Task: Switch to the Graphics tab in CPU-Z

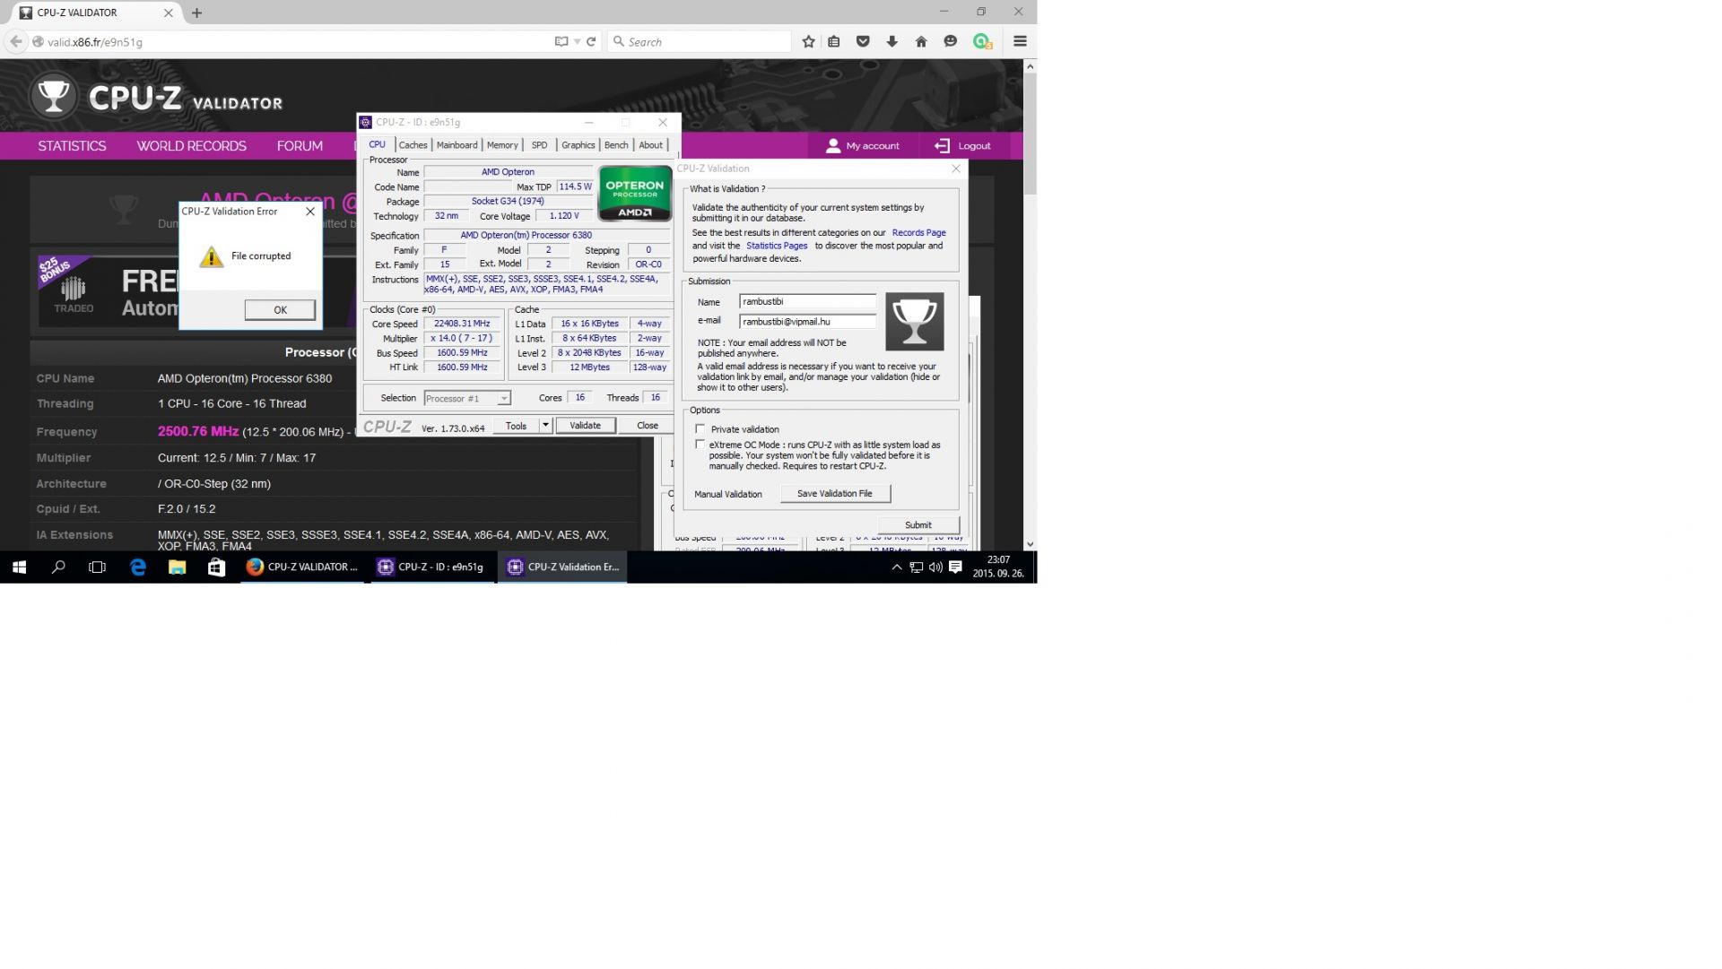Action: click(x=578, y=145)
